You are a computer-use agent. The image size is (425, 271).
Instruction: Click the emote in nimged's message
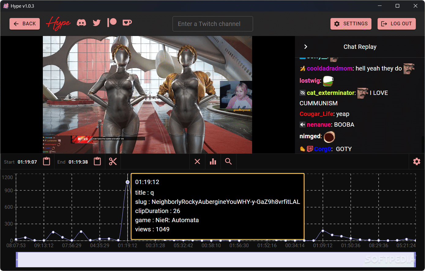click(x=330, y=137)
